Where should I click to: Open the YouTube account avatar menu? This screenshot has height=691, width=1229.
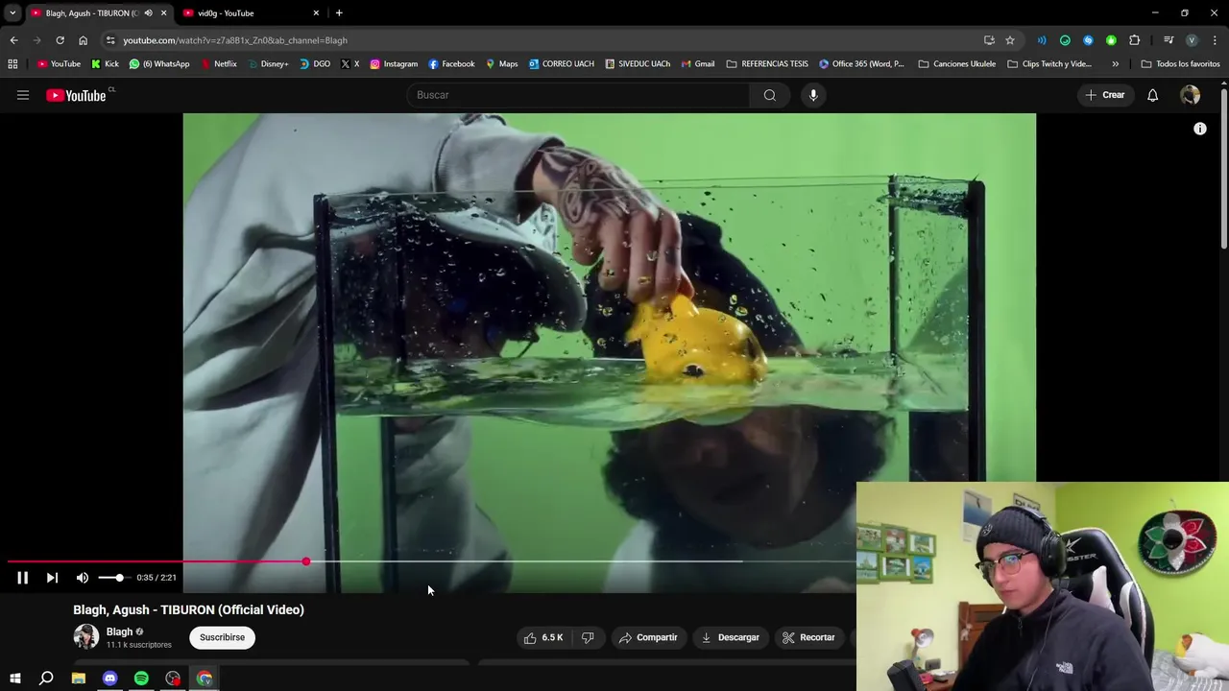(x=1190, y=95)
